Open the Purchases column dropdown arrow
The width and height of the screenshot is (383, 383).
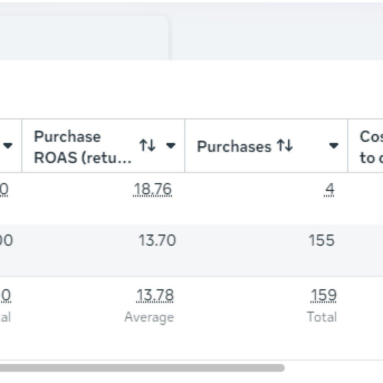click(x=333, y=145)
